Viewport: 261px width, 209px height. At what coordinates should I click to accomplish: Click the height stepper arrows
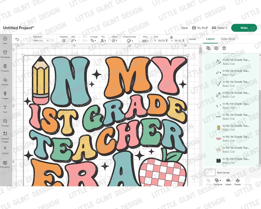[183, 40]
